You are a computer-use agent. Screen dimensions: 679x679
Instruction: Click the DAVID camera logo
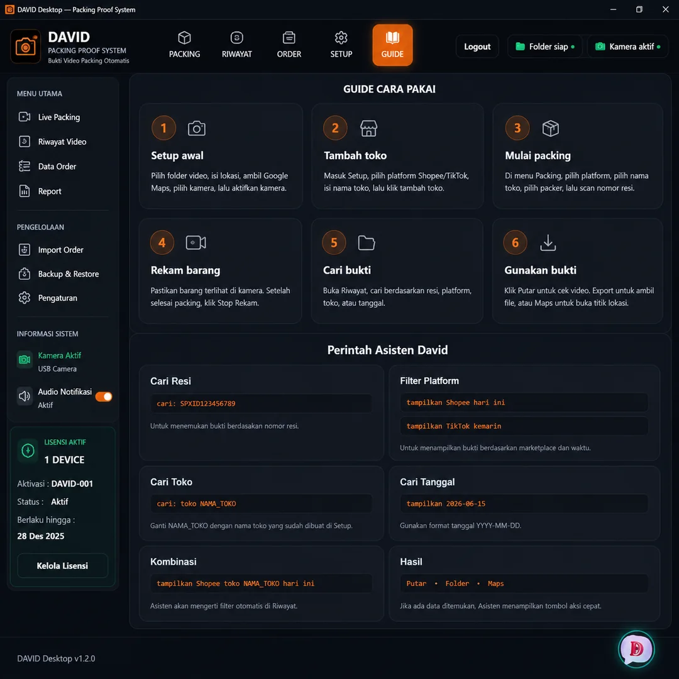(26, 47)
